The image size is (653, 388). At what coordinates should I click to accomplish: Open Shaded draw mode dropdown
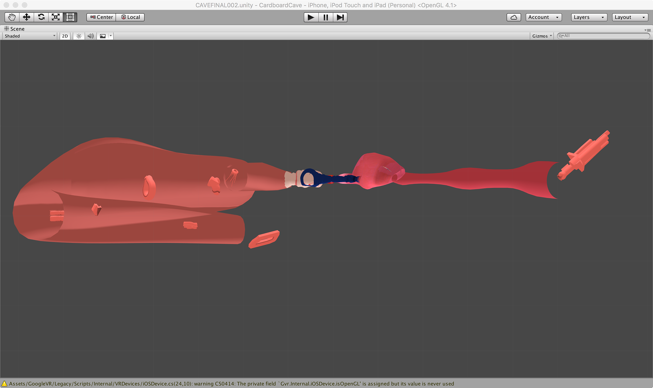pos(30,36)
